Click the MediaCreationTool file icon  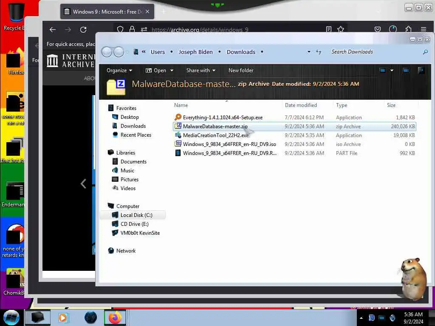point(178,135)
